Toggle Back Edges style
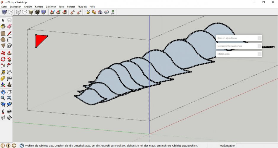278x148 pixels. click(11, 12)
